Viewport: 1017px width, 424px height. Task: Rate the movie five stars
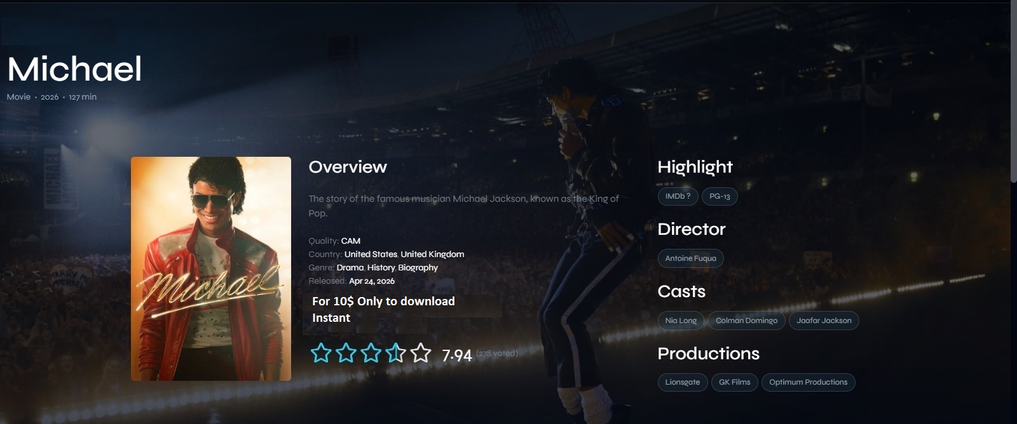[420, 353]
